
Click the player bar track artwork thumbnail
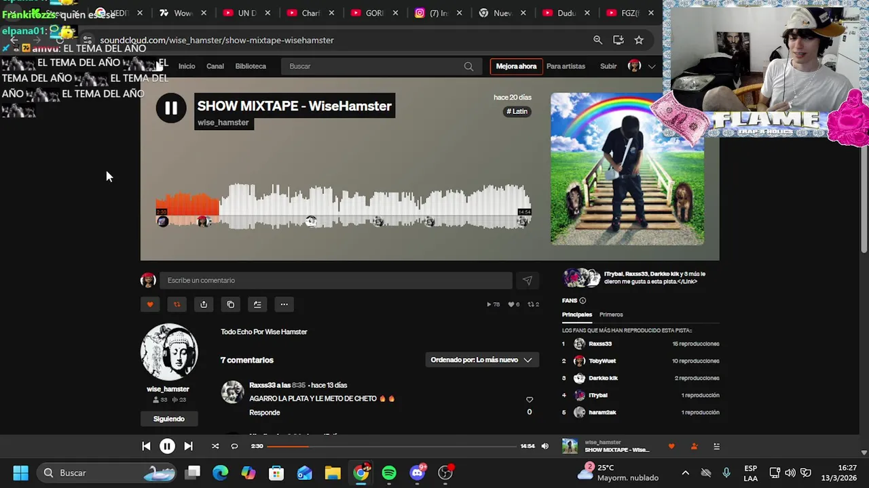(x=570, y=446)
